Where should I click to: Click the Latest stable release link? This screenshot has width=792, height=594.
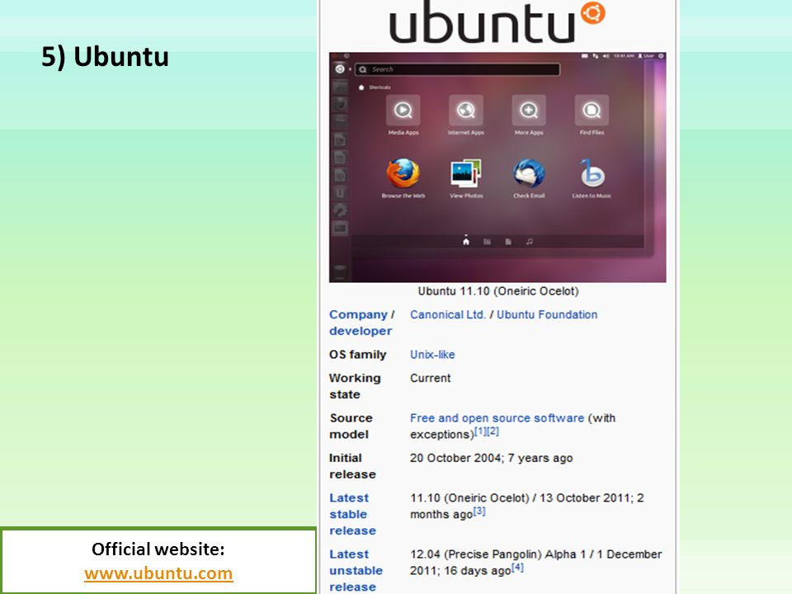point(352,514)
